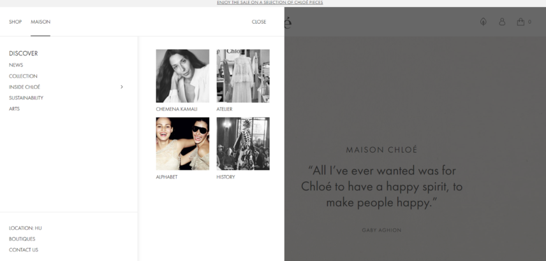This screenshot has width=546, height=261.
Task: Change location via Location: HU link
Action: 26,228
